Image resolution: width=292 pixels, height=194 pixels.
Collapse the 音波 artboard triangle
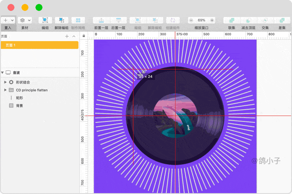pos(3,73)
